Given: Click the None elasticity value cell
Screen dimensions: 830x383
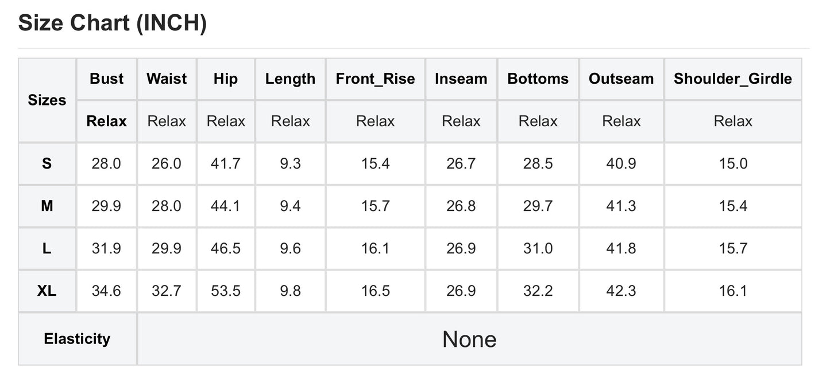Looking at the screenshot, I should 469,339.
